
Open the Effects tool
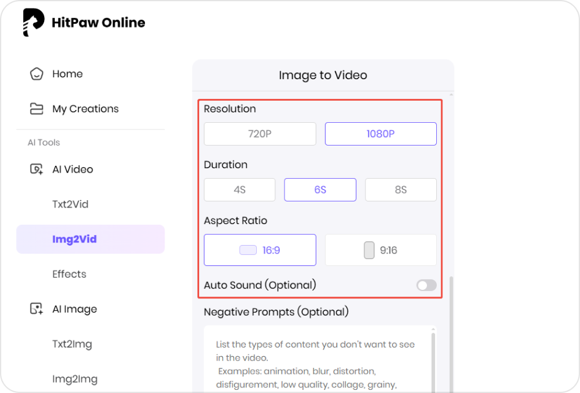pos(69,274)
